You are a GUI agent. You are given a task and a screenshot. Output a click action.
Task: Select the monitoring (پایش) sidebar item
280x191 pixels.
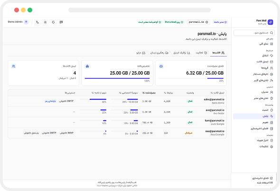(254, 116)
